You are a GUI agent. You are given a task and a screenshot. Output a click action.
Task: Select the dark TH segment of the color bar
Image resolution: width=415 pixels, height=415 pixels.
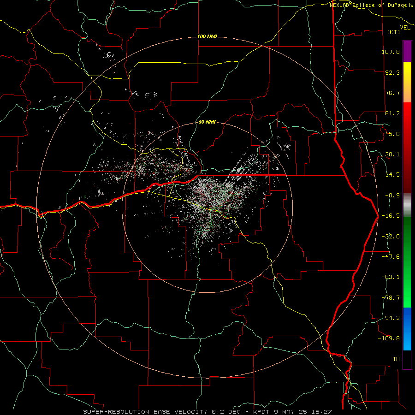pyautogui.click(x=407, y=359)
